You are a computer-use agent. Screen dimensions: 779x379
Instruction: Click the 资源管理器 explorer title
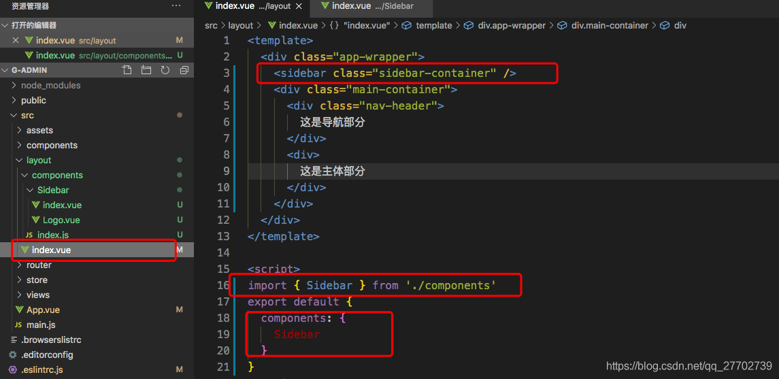click(31, 6)
